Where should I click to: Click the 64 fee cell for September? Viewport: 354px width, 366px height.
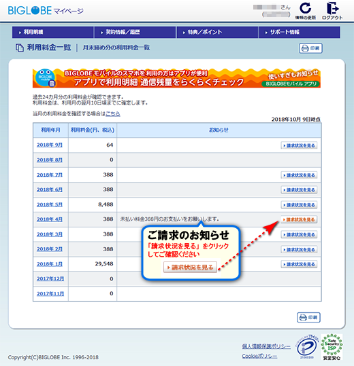(x=93, y=145)
